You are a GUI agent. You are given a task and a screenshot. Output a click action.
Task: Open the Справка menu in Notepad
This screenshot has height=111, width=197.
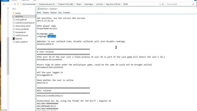(x=66, y=12)
